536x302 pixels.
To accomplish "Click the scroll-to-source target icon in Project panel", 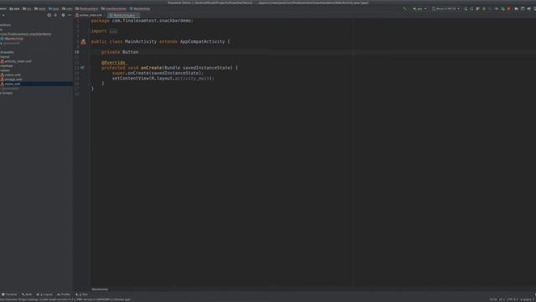I will 49,15.
